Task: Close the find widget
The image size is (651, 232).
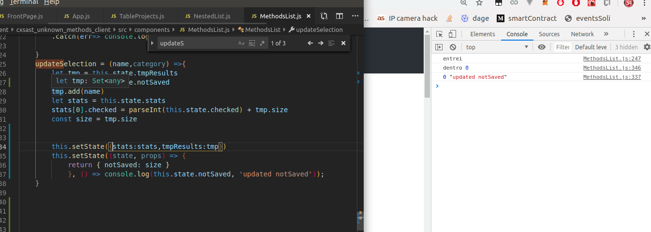Action: coord(343,43)
